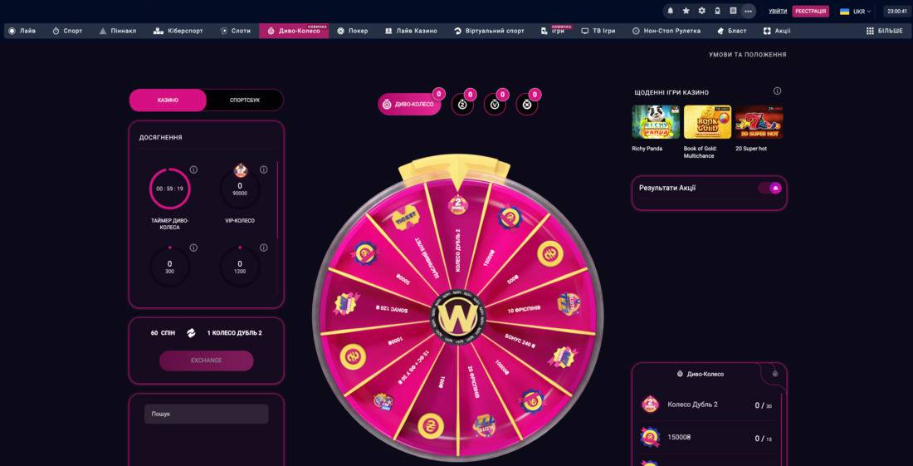The width and height of the screenshot is (913, 466).
Task: Open the Richy Panda game thumbnail
Action: (x=656, y=122)
